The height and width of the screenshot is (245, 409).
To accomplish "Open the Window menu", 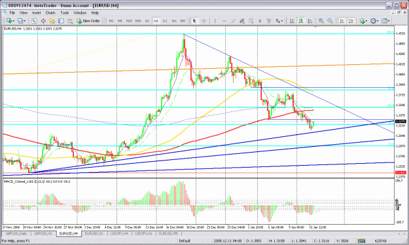I will point(80,12).
